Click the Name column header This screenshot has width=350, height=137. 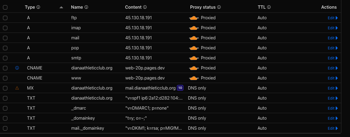coord(77,7)
